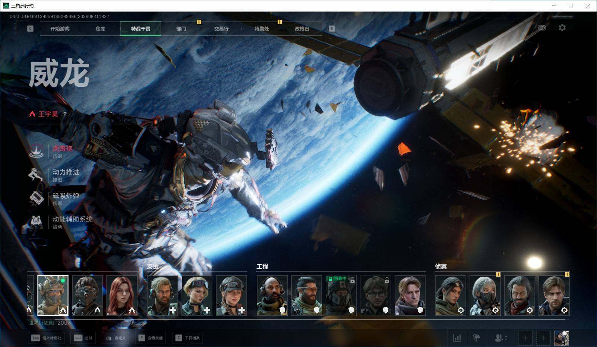Image resolution: width=597 pixels, height=347 pixels.
Task: Switch to the 特勤处 tab
Action: point(262,29)
